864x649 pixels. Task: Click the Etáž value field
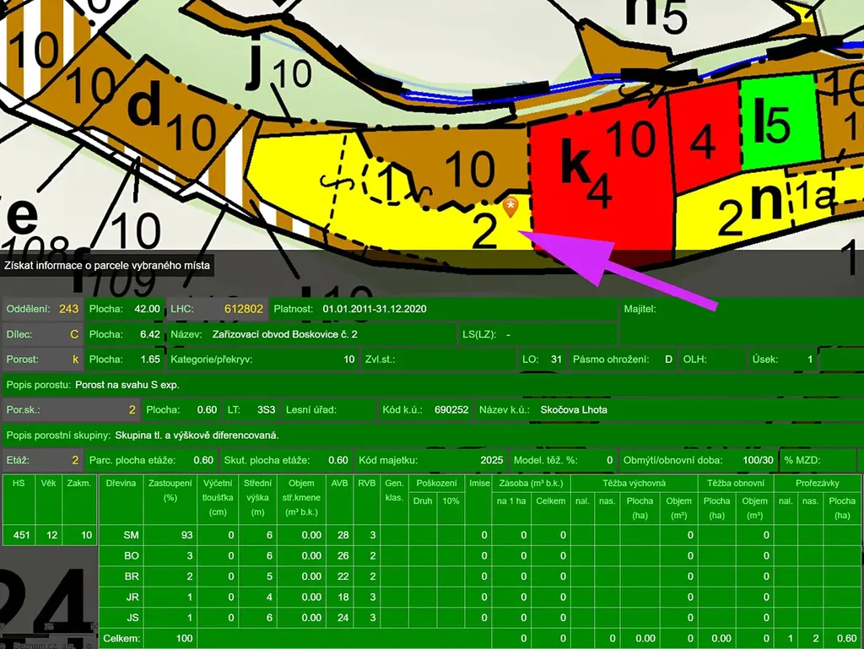(73, 460)
